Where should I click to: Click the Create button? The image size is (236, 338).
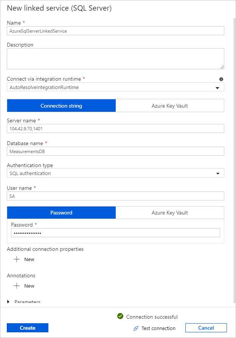[27, 327]
